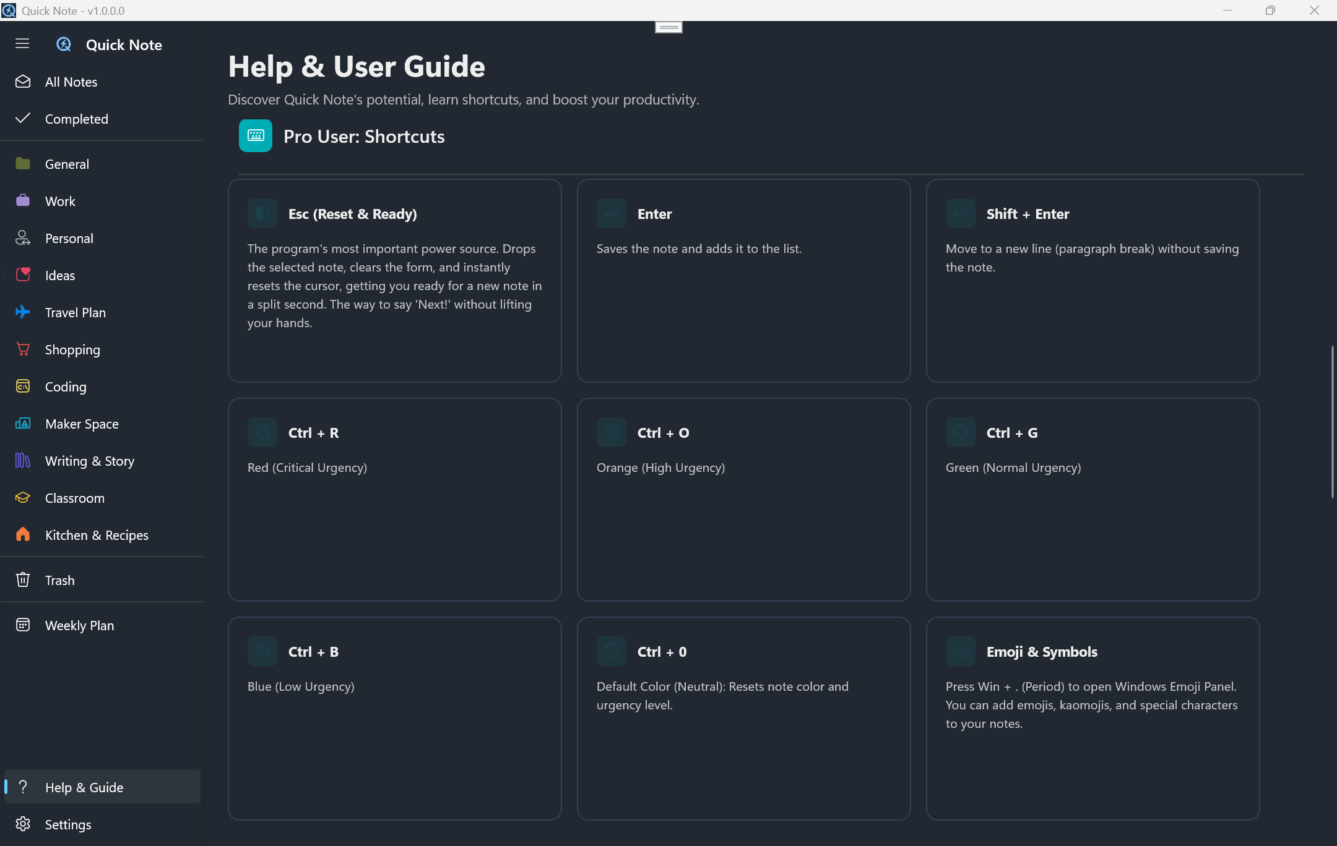The height and width of the screenshot is (846, 1337).
Task: Click the Pro User Shortcuts keyboard icon
Action: point(256,135)
